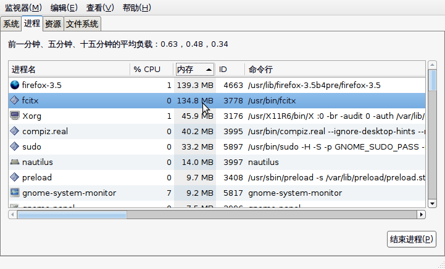445x269 pixels.
Task: Click the horizontal scrollbar left arrow
Action: click(13, 215)
